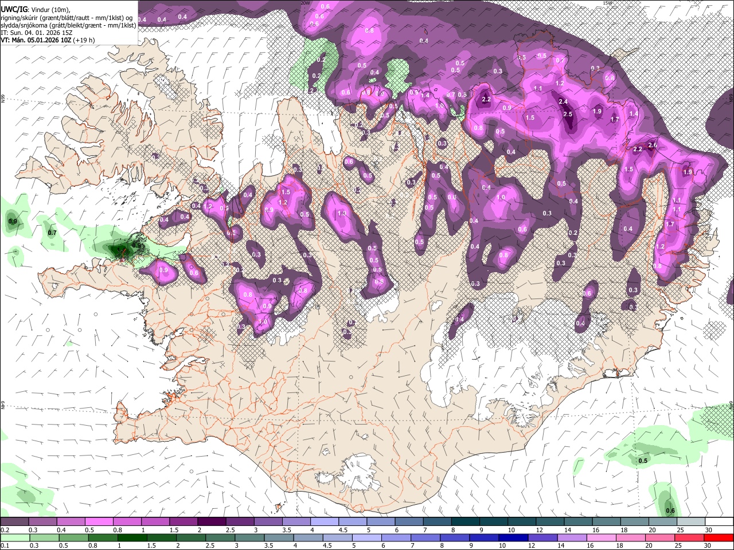734x550 pixels.
Task: Select the '0.1' label on the rain scale
Action: tap(5, 546)
